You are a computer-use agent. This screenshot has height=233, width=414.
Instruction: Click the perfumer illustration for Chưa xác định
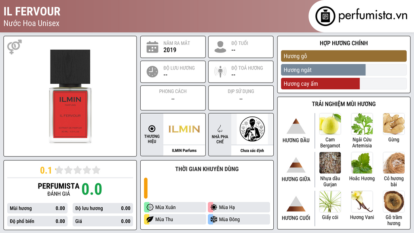(x=252, y=129)
